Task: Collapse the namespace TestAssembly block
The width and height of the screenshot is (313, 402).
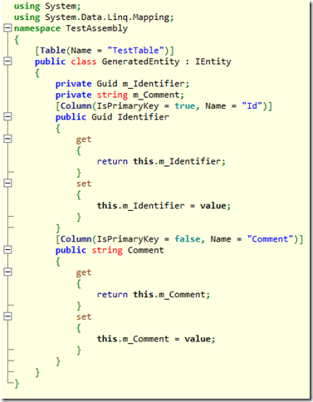Action: point(7,28)
